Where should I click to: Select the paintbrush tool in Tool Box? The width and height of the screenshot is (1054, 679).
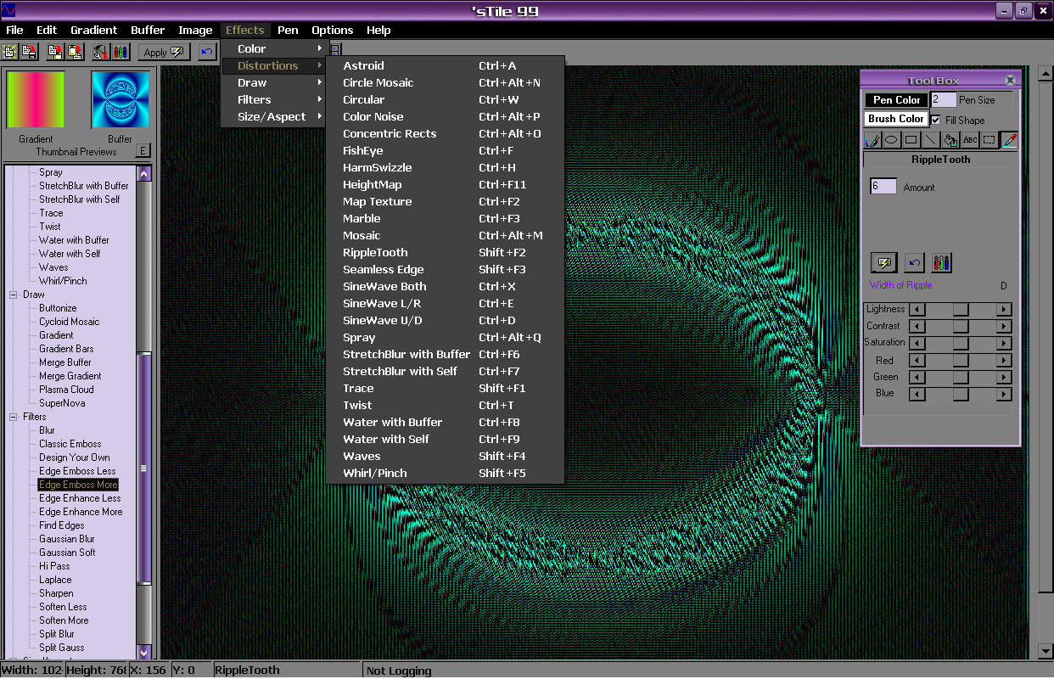point(872,140)
